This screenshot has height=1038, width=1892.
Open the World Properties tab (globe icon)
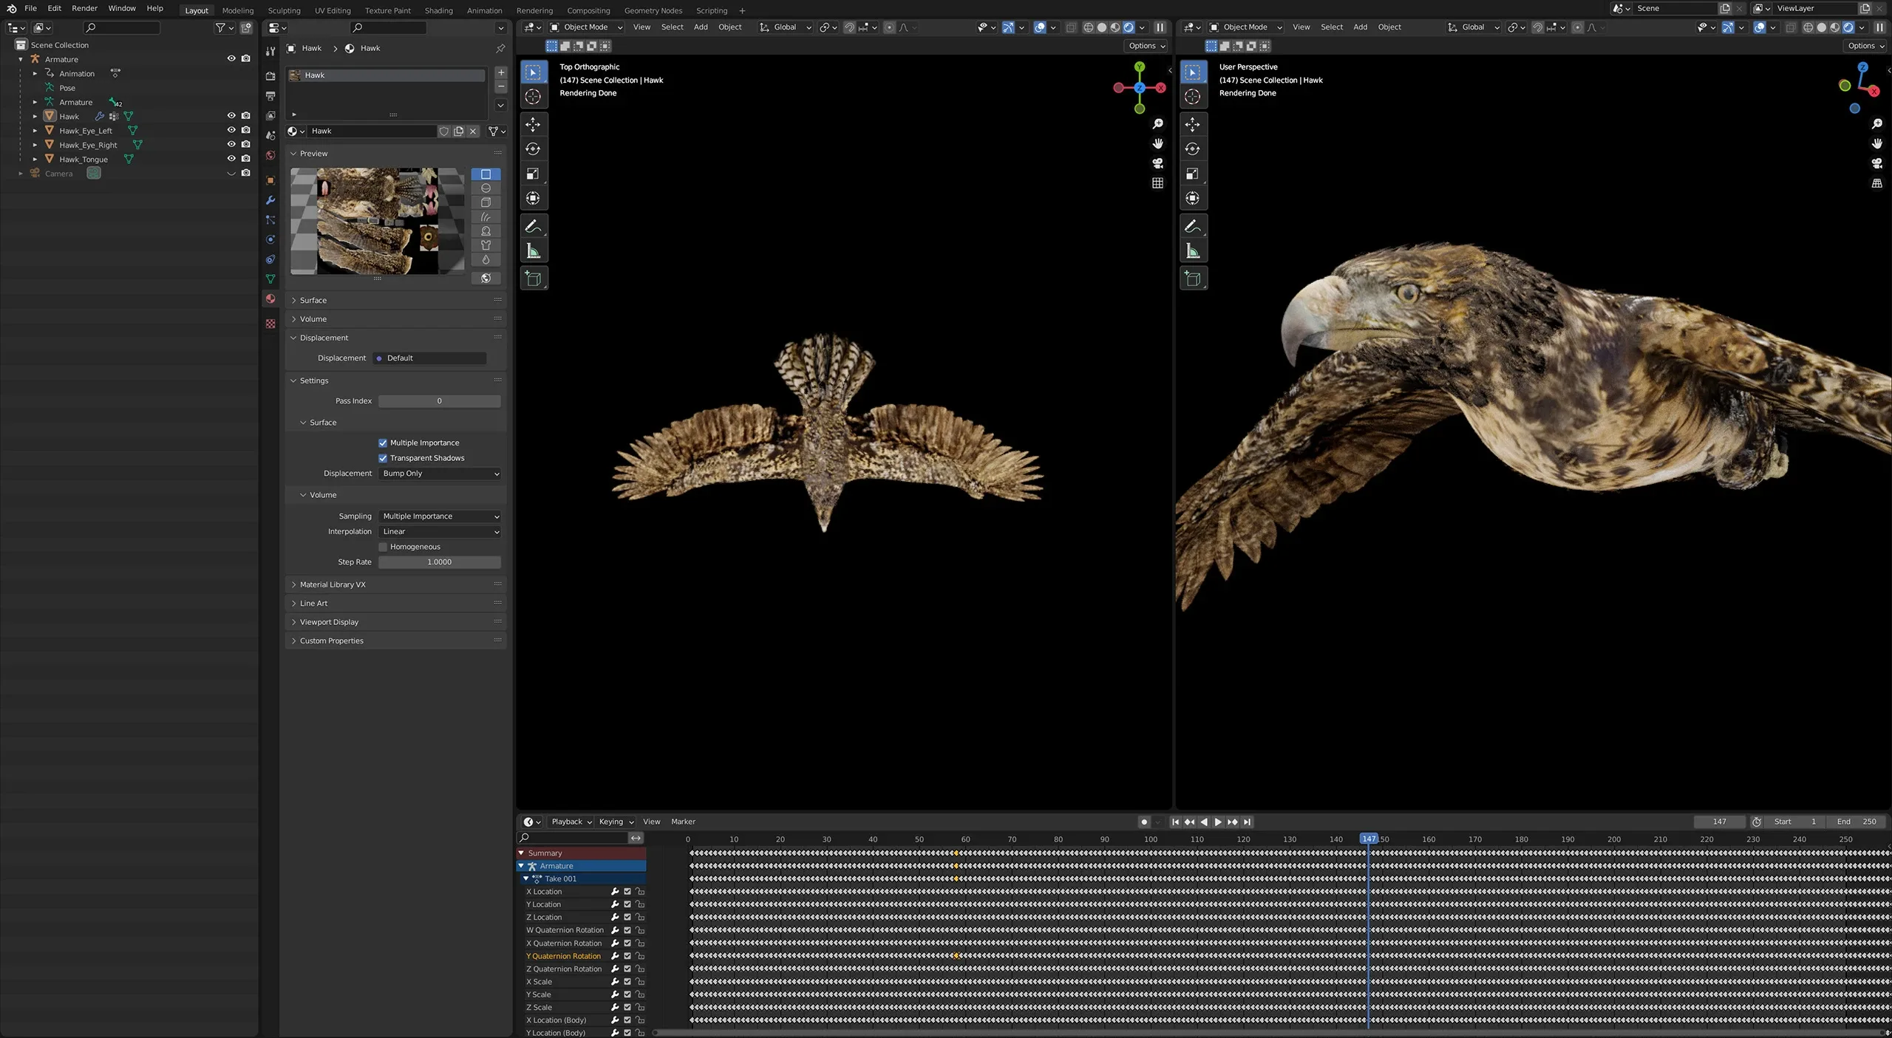click(x=270, y=156)
